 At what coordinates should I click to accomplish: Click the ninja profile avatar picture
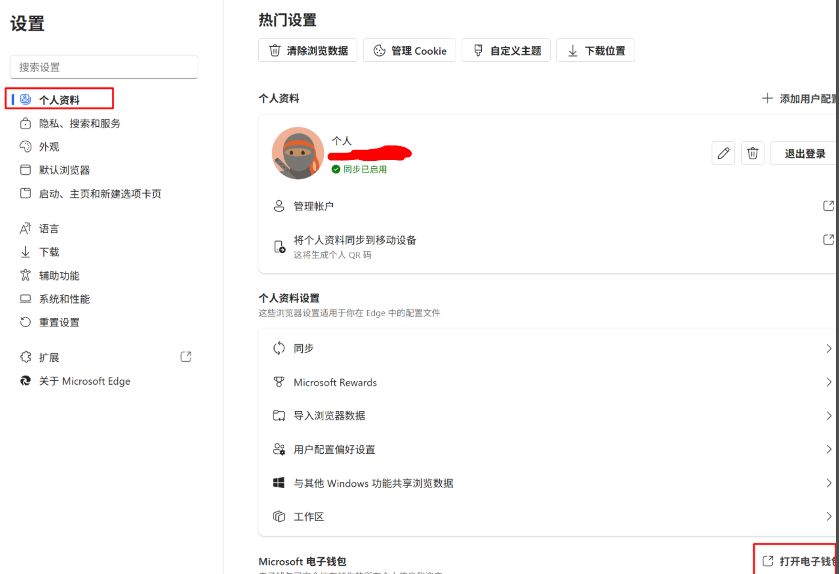pos(298,153)
